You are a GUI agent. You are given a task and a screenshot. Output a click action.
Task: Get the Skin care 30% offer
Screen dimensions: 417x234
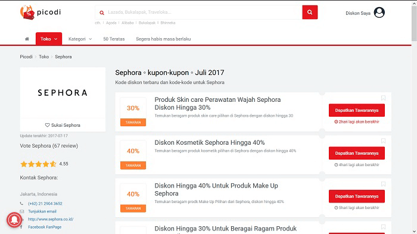(x=357, y=110)
